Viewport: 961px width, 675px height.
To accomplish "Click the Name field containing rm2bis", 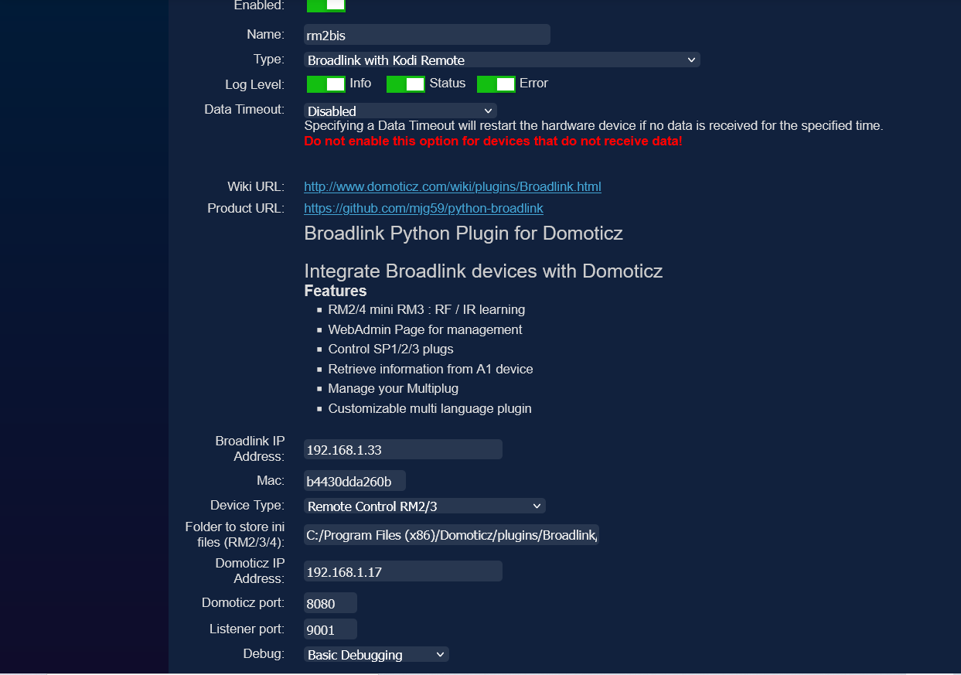I will [x=427, y=35].
